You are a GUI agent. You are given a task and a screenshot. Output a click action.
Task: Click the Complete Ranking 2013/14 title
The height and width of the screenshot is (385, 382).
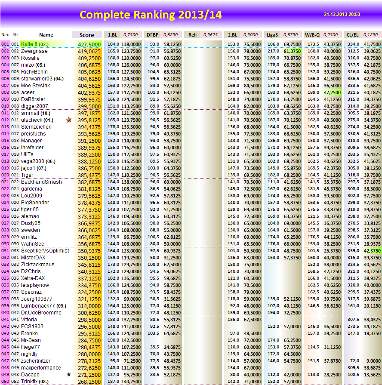point(151,15)
